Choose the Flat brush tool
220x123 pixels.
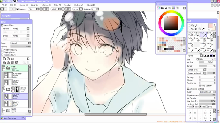[191, 50]
